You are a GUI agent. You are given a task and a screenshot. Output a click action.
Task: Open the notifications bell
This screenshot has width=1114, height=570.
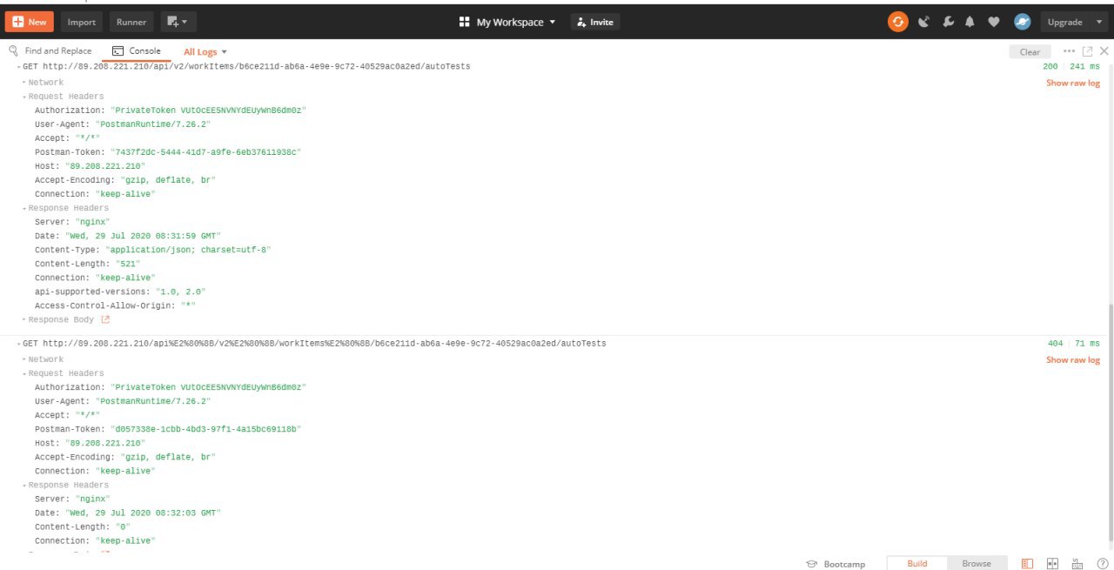970,22
